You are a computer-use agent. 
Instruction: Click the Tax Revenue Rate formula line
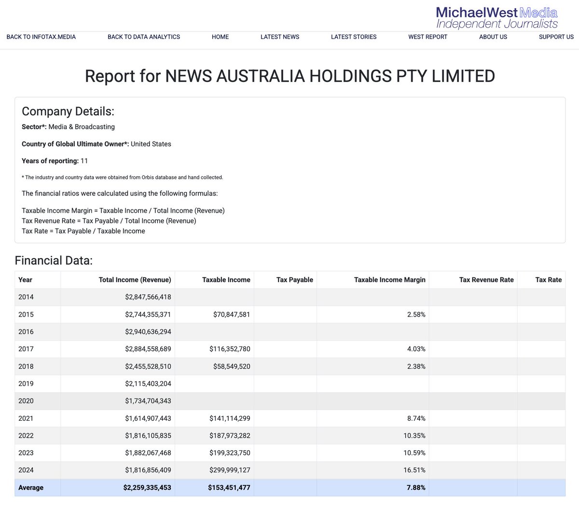(x=109, y=221)
